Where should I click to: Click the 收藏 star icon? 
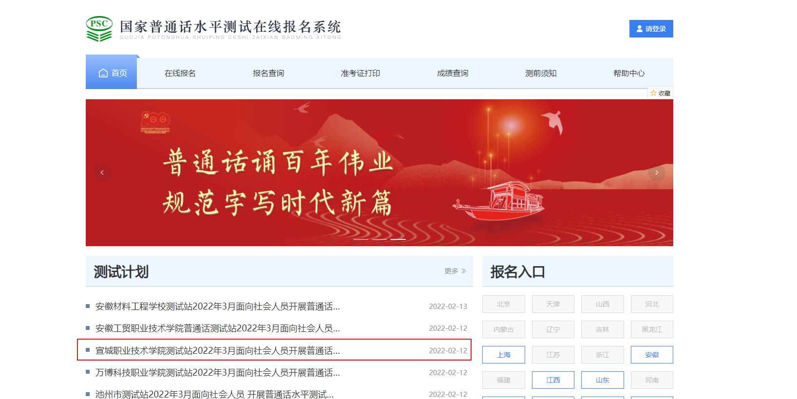tap(653, 93)
